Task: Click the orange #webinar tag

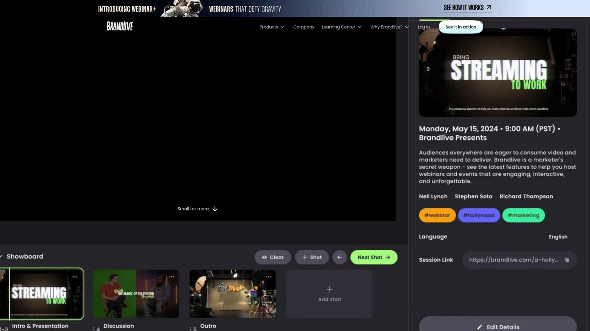Action: point(437,215)
